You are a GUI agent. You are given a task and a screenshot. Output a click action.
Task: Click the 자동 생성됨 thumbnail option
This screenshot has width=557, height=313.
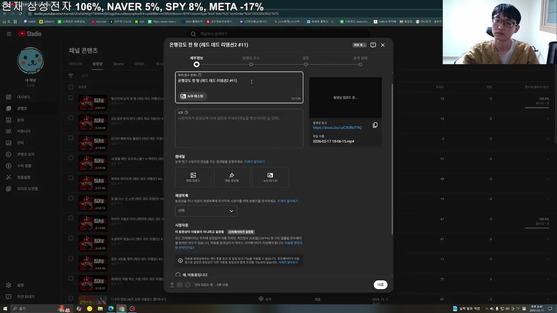232,177
